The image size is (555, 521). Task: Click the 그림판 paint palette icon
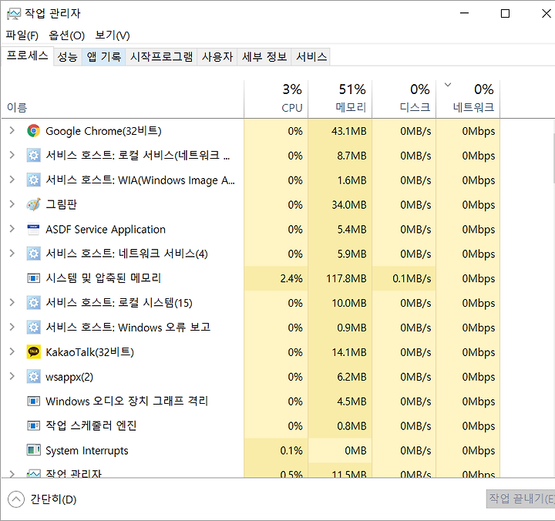tap(34, 204)
